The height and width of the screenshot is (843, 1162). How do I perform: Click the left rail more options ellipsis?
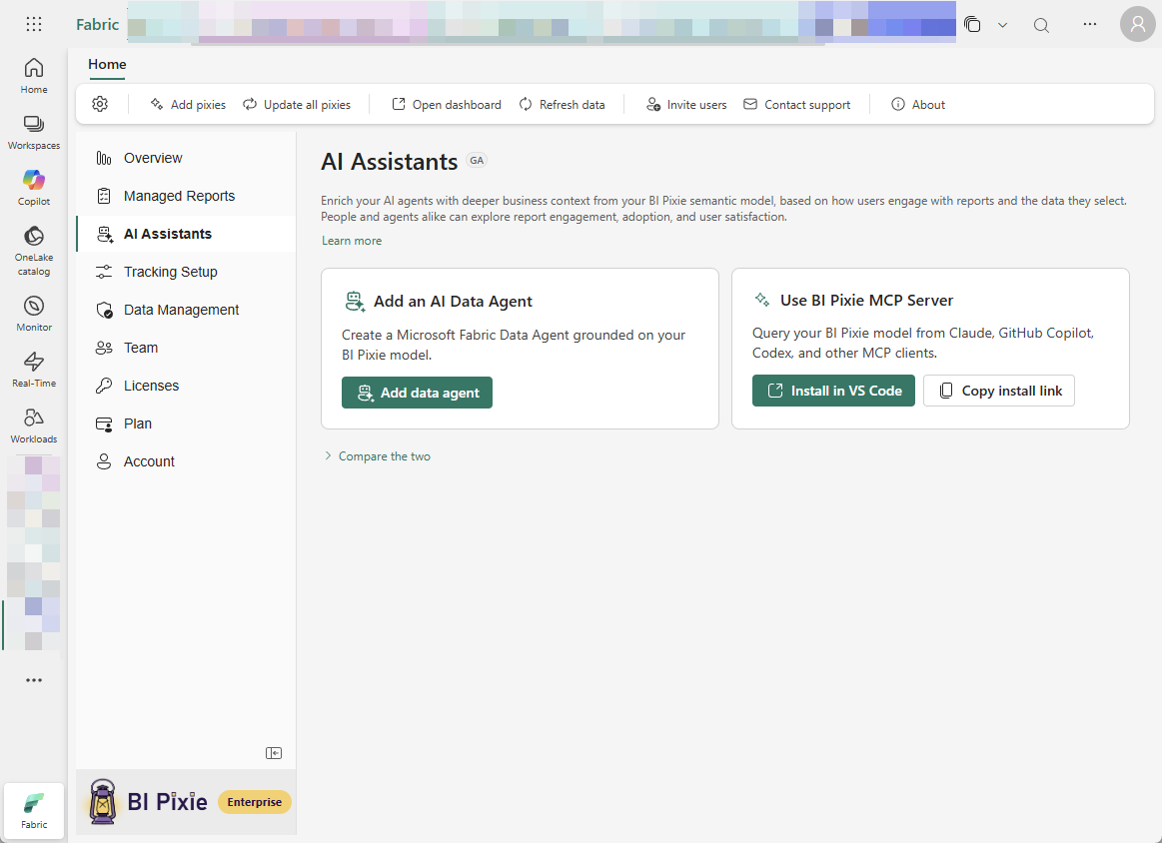34,680
